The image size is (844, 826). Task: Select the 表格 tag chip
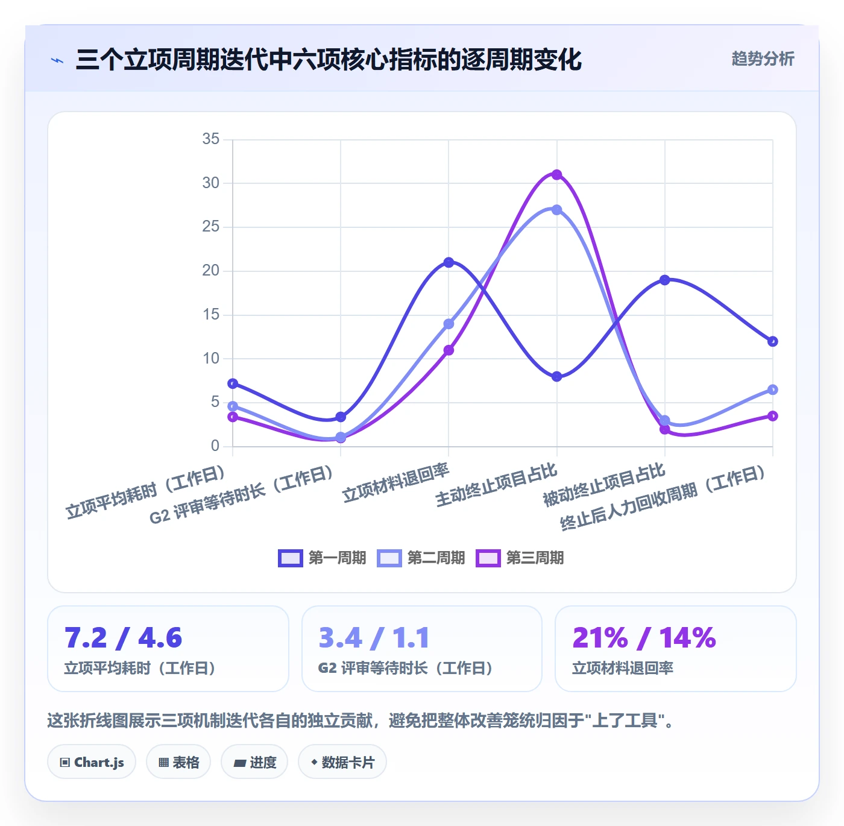point(178,762)
